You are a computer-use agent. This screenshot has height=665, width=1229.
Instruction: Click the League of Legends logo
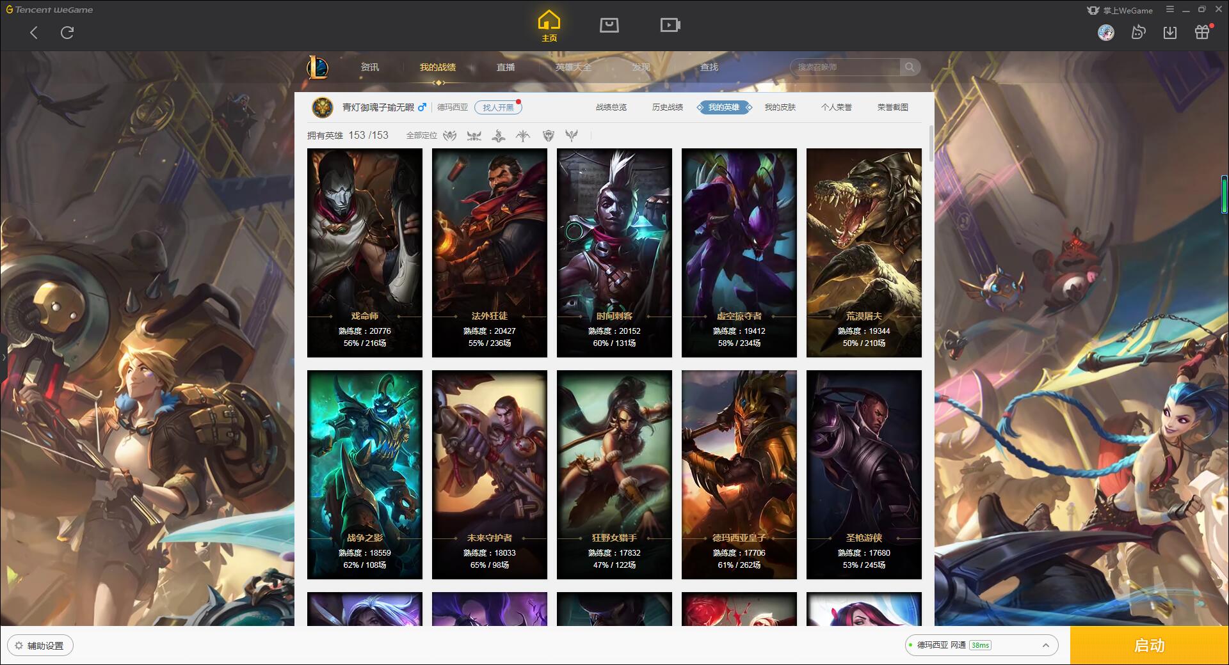tap(318, 66)
